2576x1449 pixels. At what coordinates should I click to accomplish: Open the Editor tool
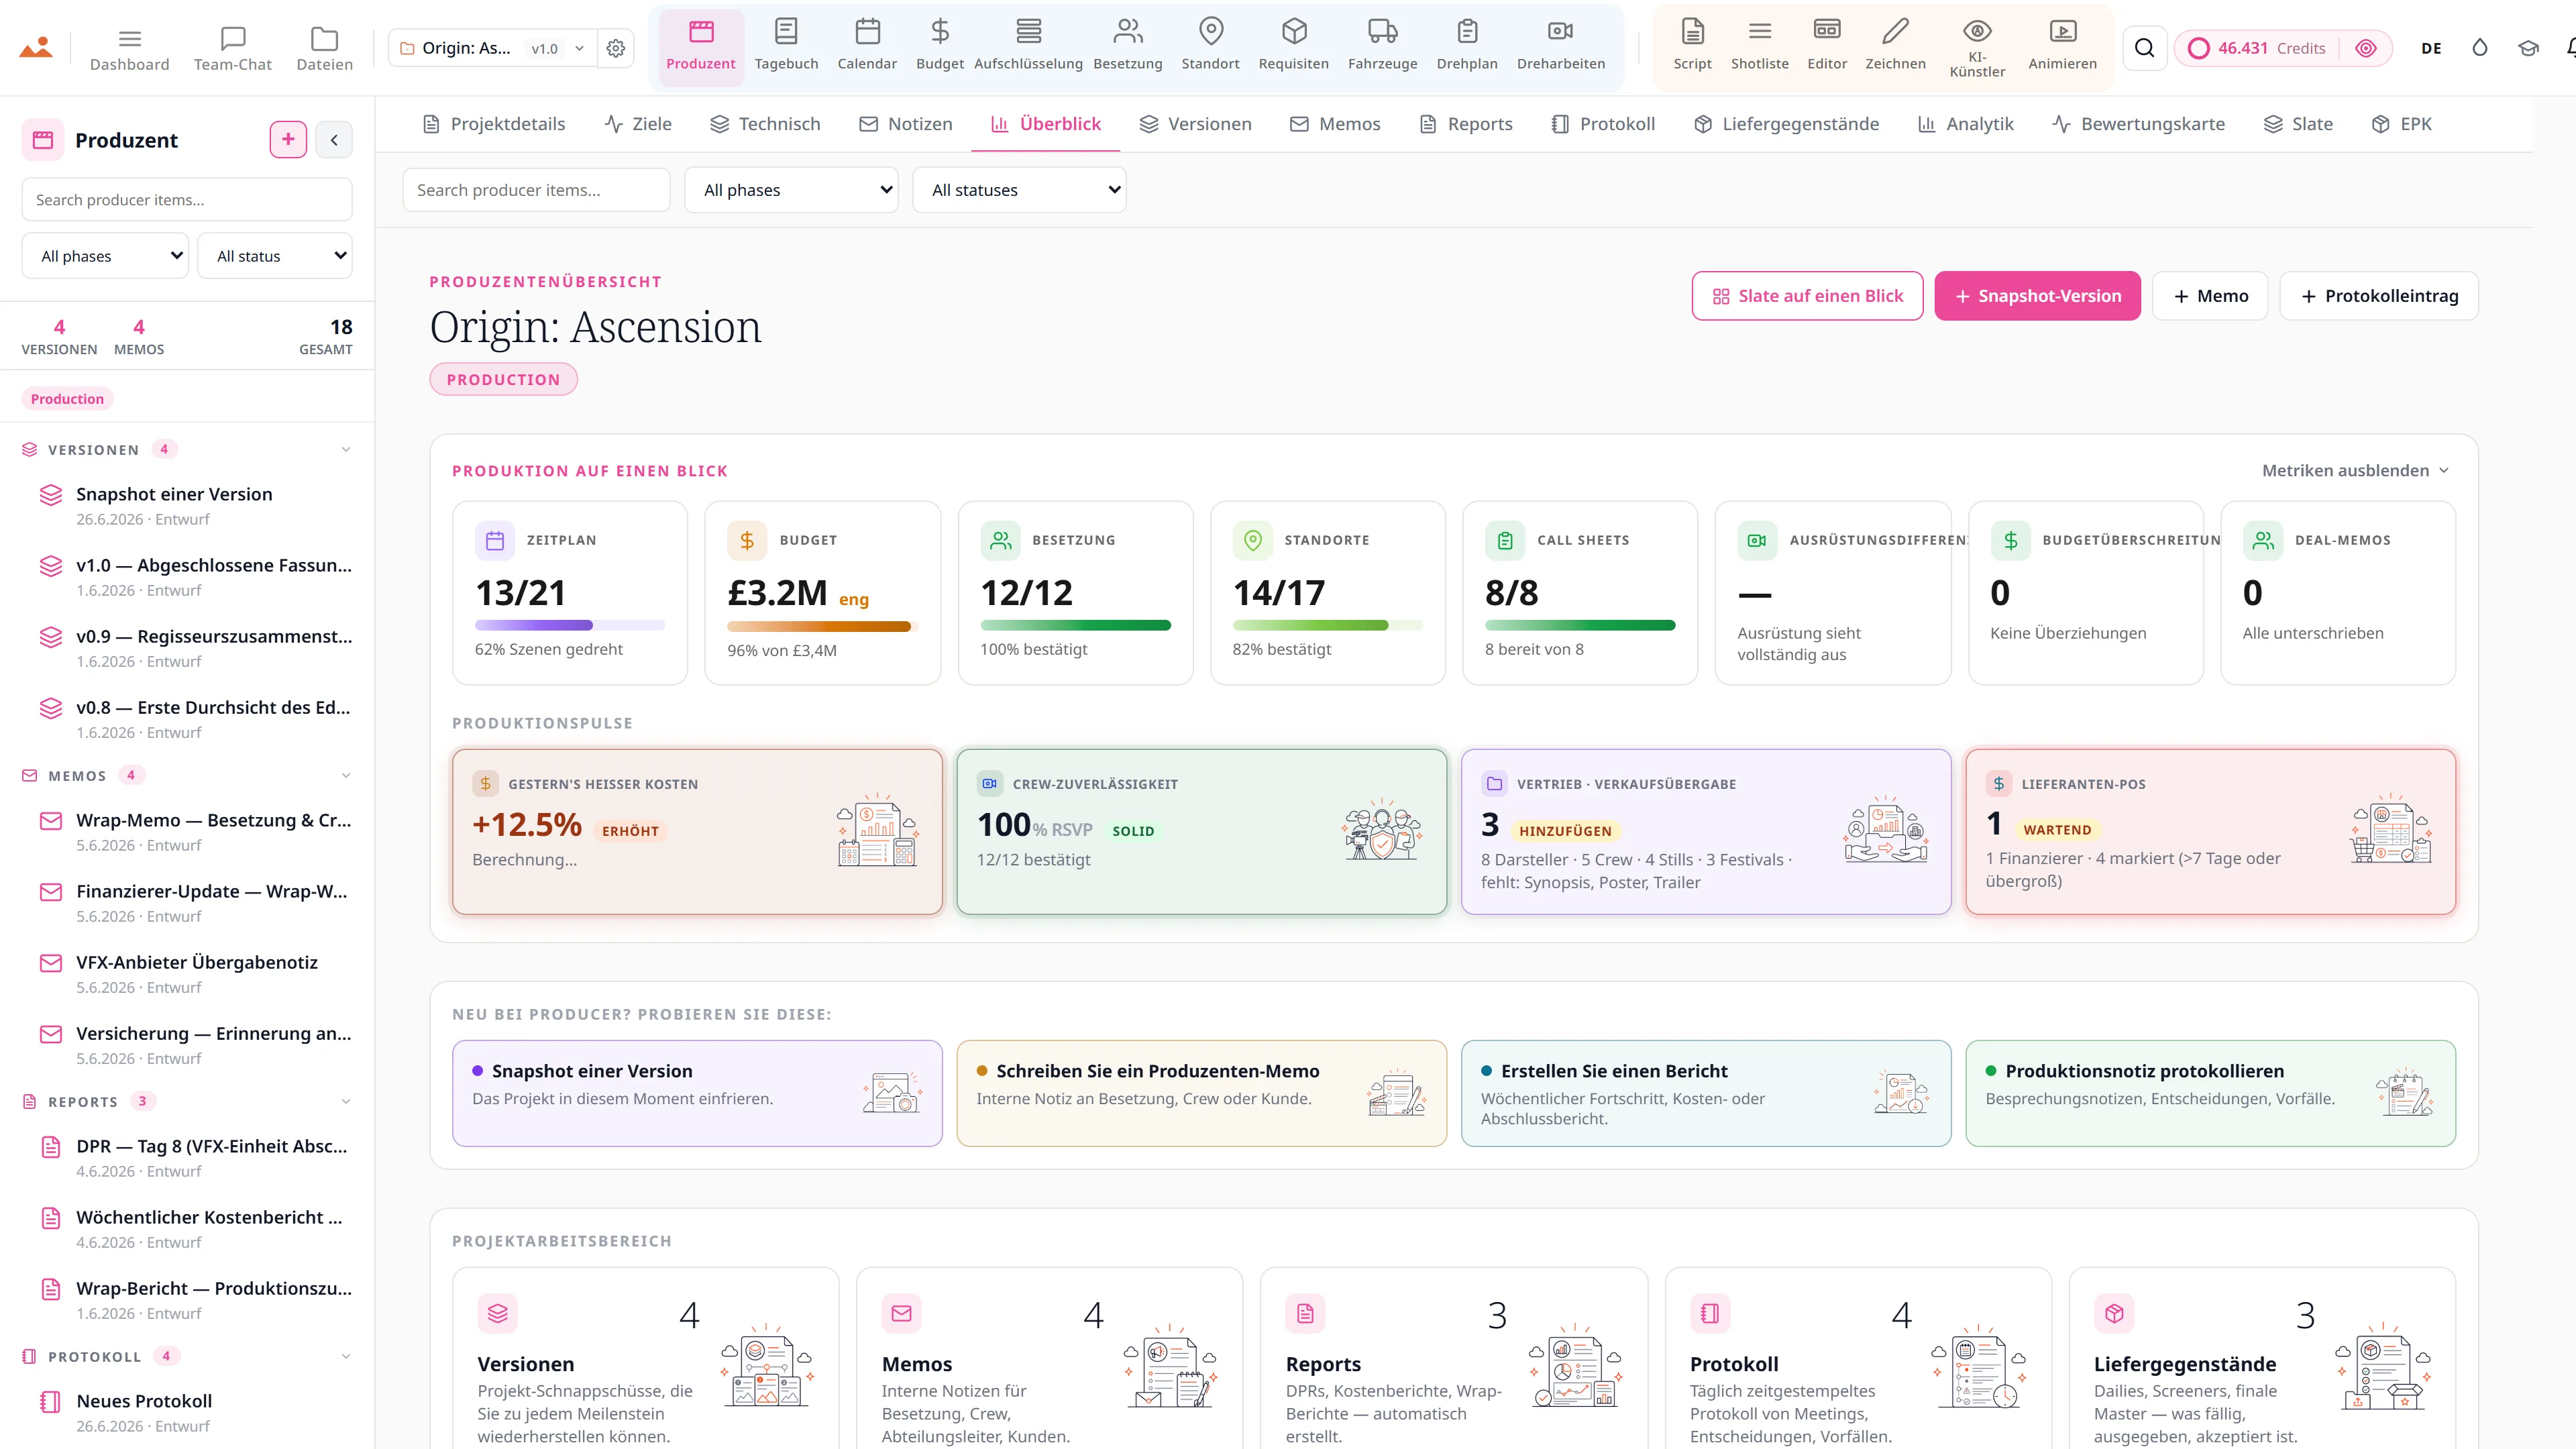[1827, 46]
